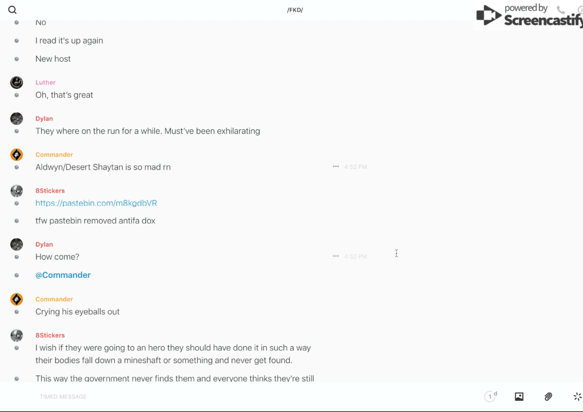583x412 pixels.
Task: Click 8Stickers name above the mineshaft message
Action: coord(50,335)
